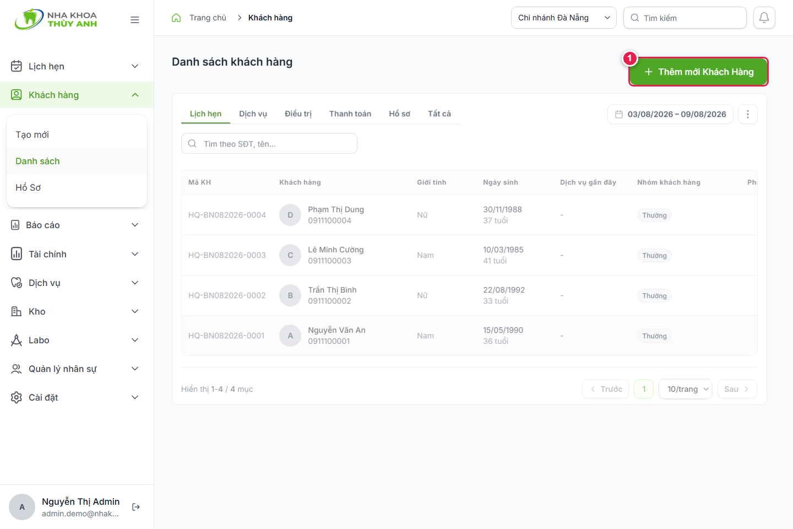Image resolution: width=793 pixels, height=529 pixels.
Task: Click the Quản lý nhân sự people icon
Action: click(x=17, y=369)
